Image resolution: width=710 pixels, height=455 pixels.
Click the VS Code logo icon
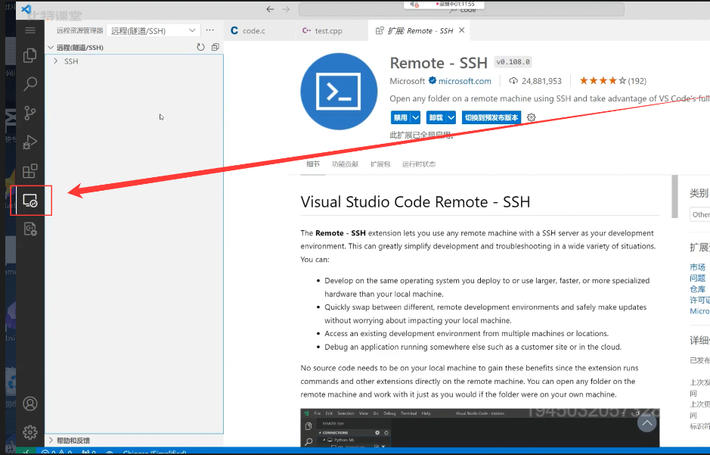[x=26, y=9]
